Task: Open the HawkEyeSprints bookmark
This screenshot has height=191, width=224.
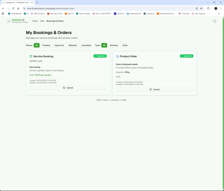Action: [x=134, y=14]
